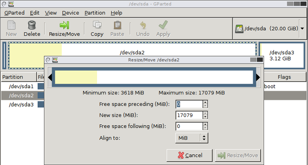Select the /dev/sda1 row in partition list
The width and height of the screenshot is (308, 165).
(23, 86)
